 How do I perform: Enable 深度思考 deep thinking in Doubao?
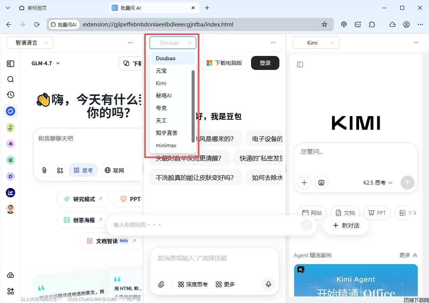[193, 284]
